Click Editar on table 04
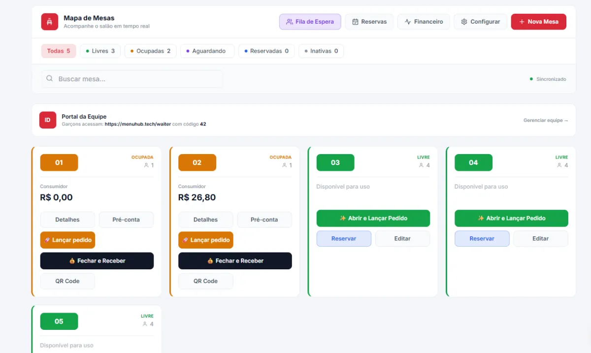The image size is (591, 353). (x=541, y=238)
